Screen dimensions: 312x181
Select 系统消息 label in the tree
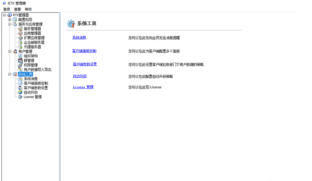(x=31, y=79)
